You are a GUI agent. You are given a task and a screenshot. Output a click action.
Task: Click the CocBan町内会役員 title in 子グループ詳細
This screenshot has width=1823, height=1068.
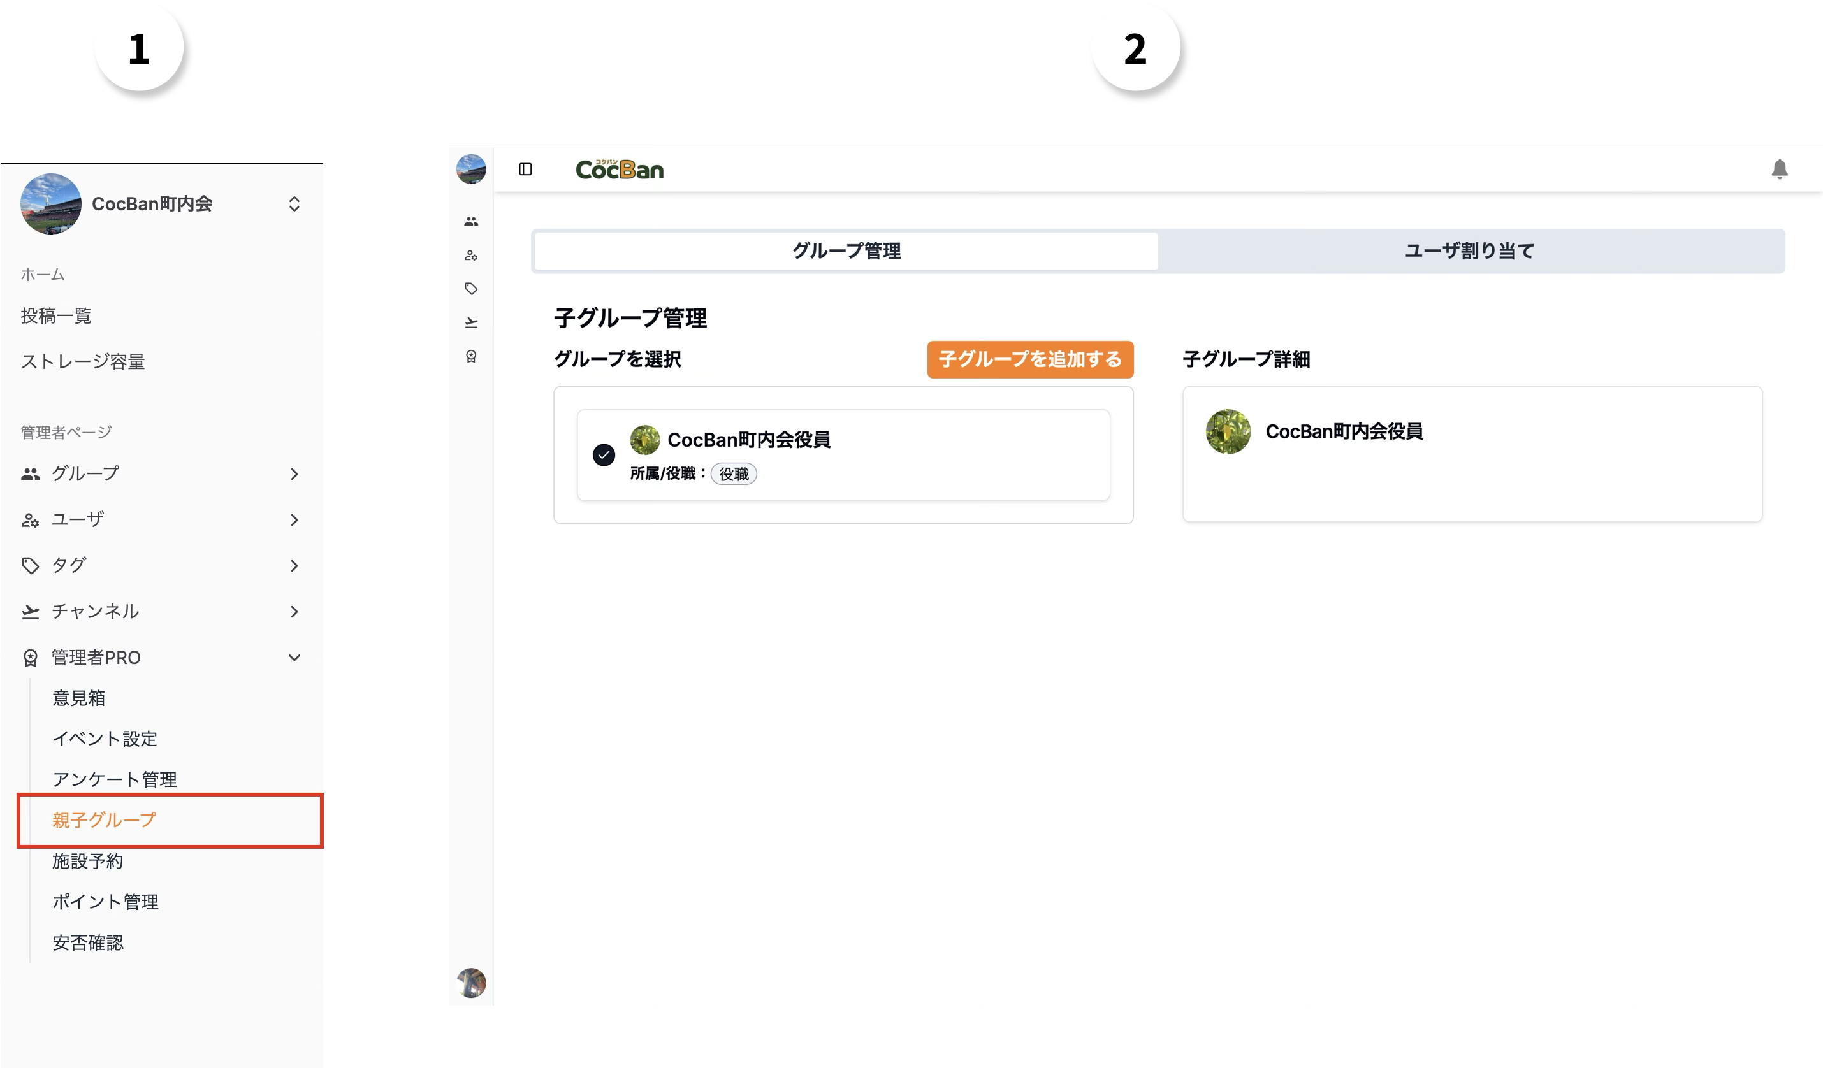pyautogui.click(x=1344, y=431)
